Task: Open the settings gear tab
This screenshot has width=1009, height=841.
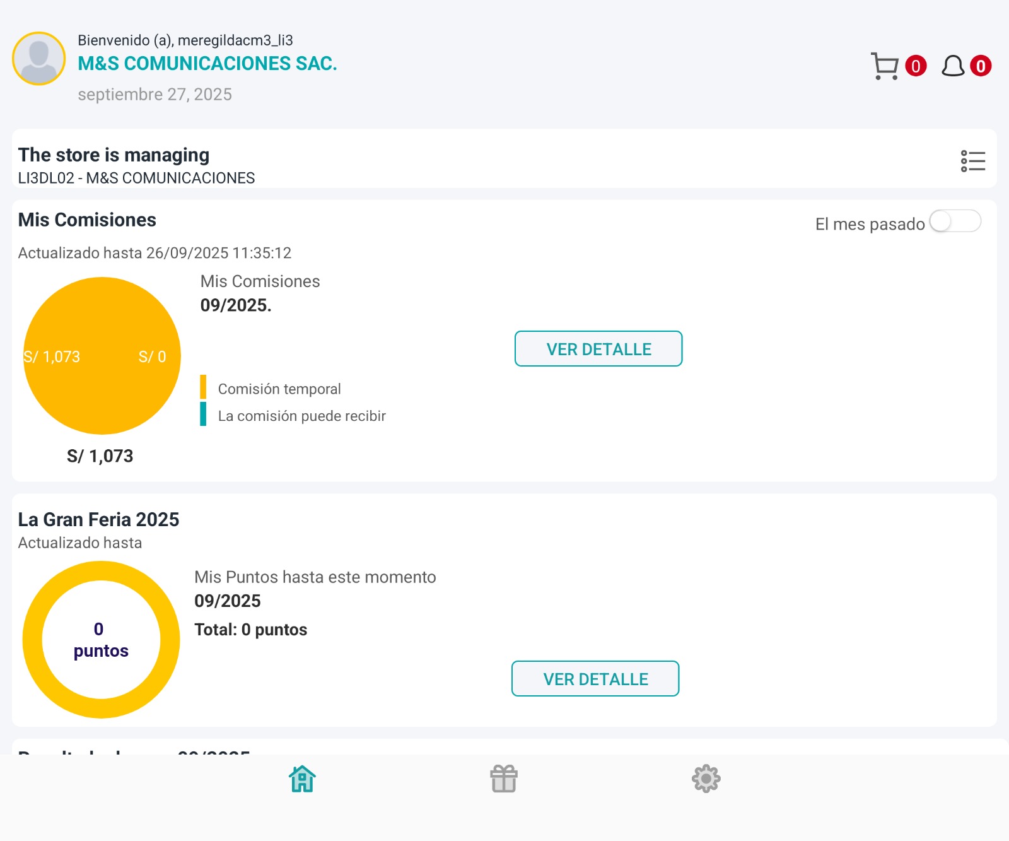Action: [706, 779]
